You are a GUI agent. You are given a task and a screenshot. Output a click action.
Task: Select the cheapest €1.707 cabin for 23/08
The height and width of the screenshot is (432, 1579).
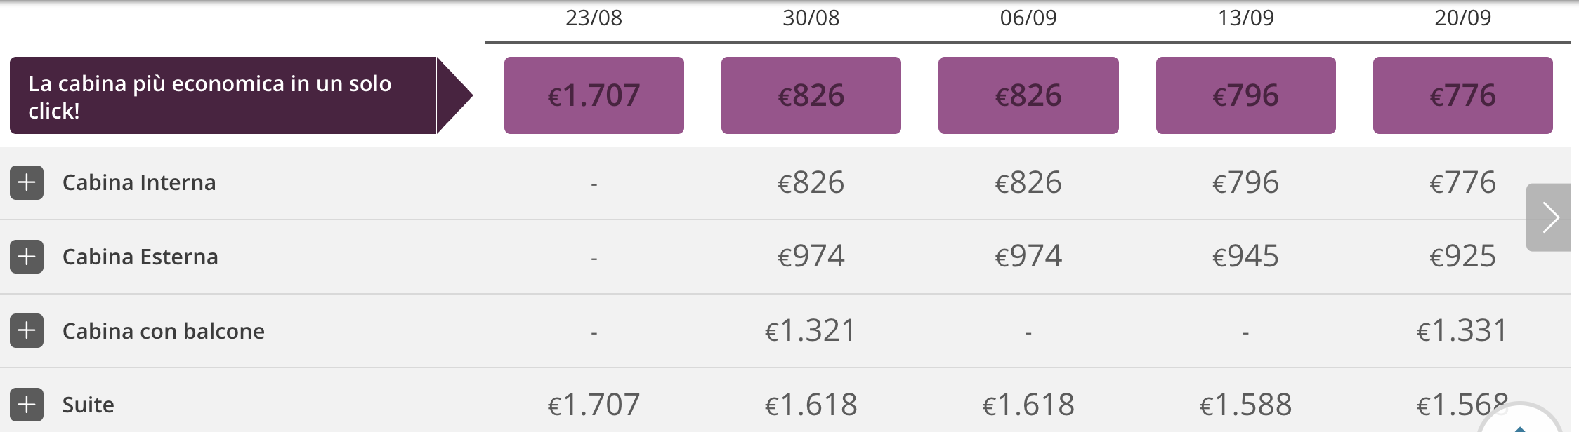click(x=594, y=95)
